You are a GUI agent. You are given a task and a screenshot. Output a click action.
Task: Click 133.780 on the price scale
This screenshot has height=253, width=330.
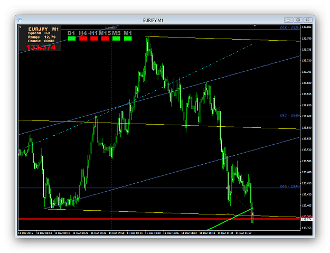[x=307, y=39]
